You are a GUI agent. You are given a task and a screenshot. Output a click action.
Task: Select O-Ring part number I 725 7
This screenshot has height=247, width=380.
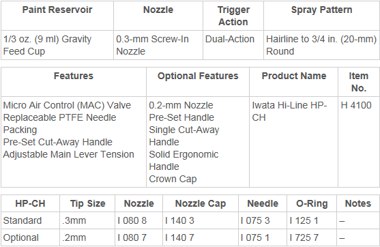[304, 238]
